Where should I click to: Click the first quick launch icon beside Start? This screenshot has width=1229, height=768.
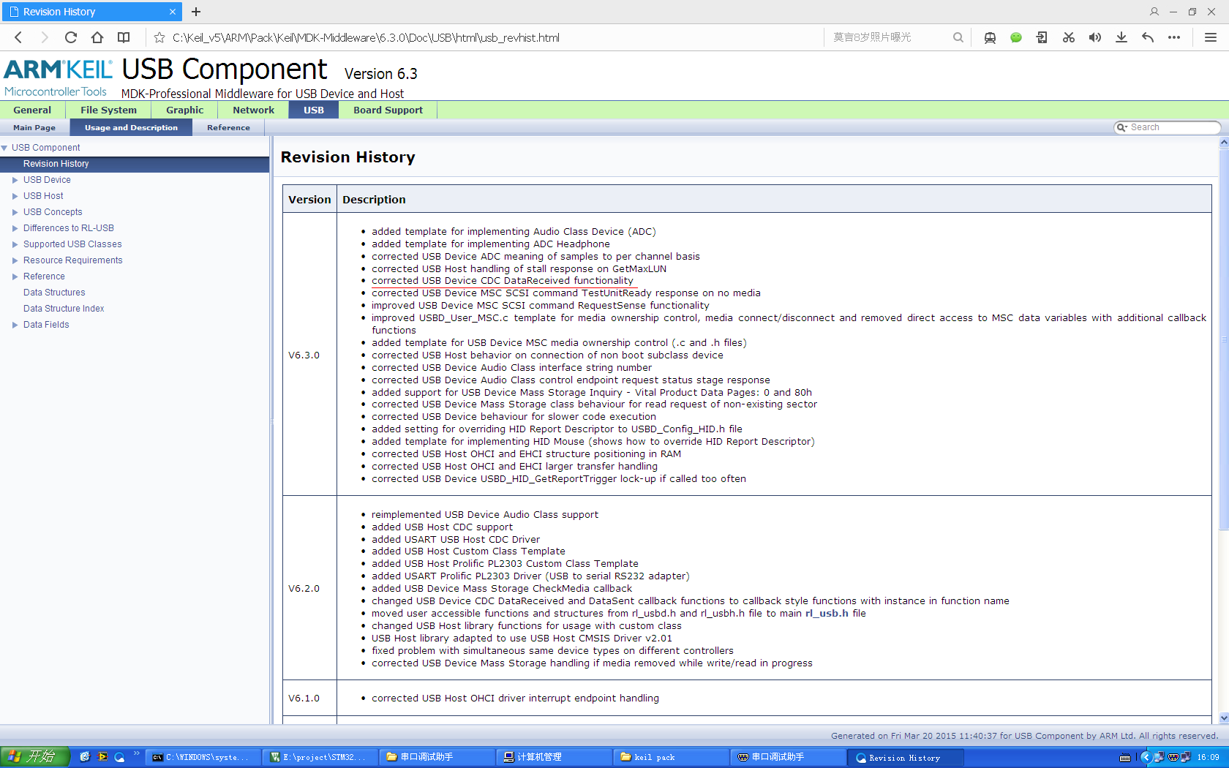click(x=85, y=757)
